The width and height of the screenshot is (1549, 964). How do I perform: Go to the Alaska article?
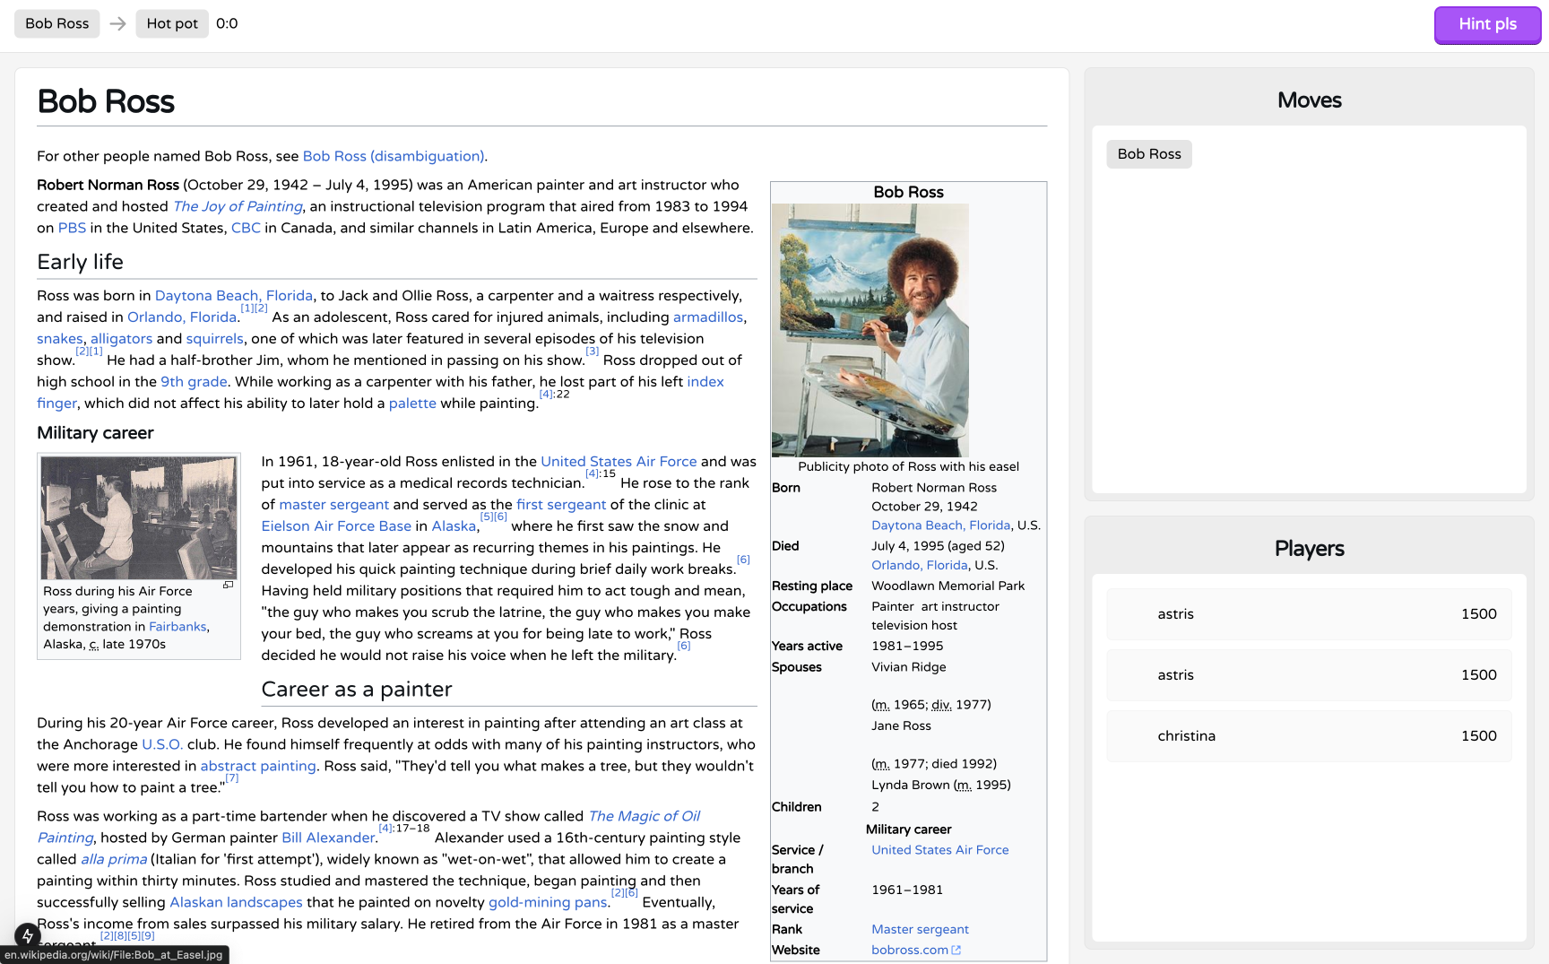pos(454,526)
